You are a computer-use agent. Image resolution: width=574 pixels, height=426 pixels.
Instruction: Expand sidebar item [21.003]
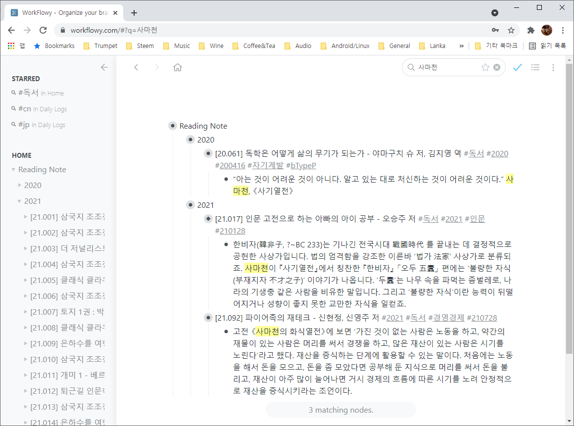tap(25, 248)
